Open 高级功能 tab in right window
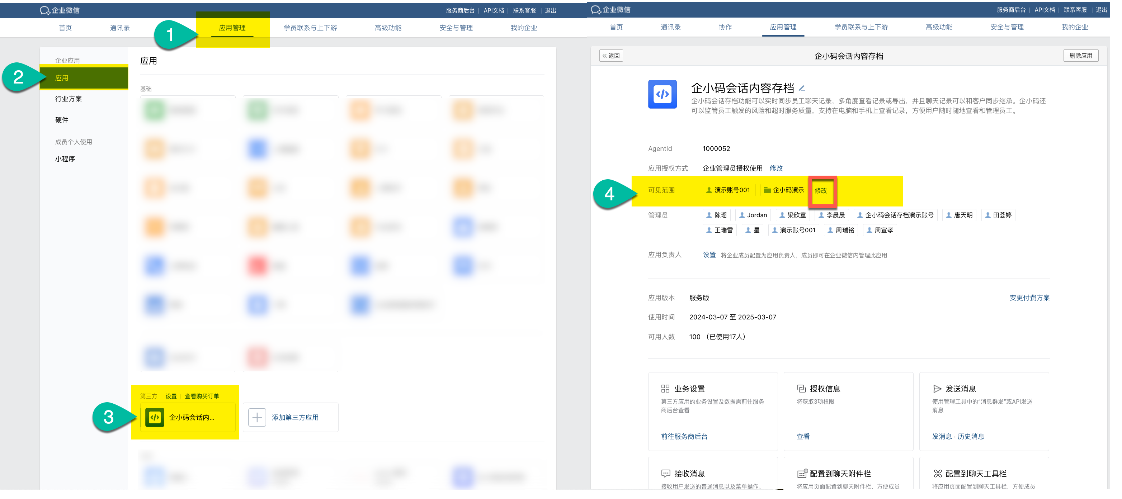This screenshot has width=1122, height=499. click(x=939, y=27)
